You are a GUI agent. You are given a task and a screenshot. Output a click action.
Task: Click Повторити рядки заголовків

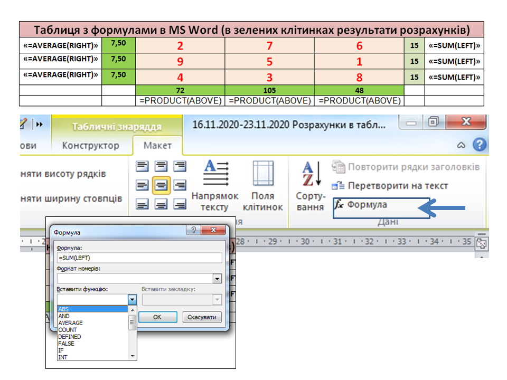click(406, 167)
